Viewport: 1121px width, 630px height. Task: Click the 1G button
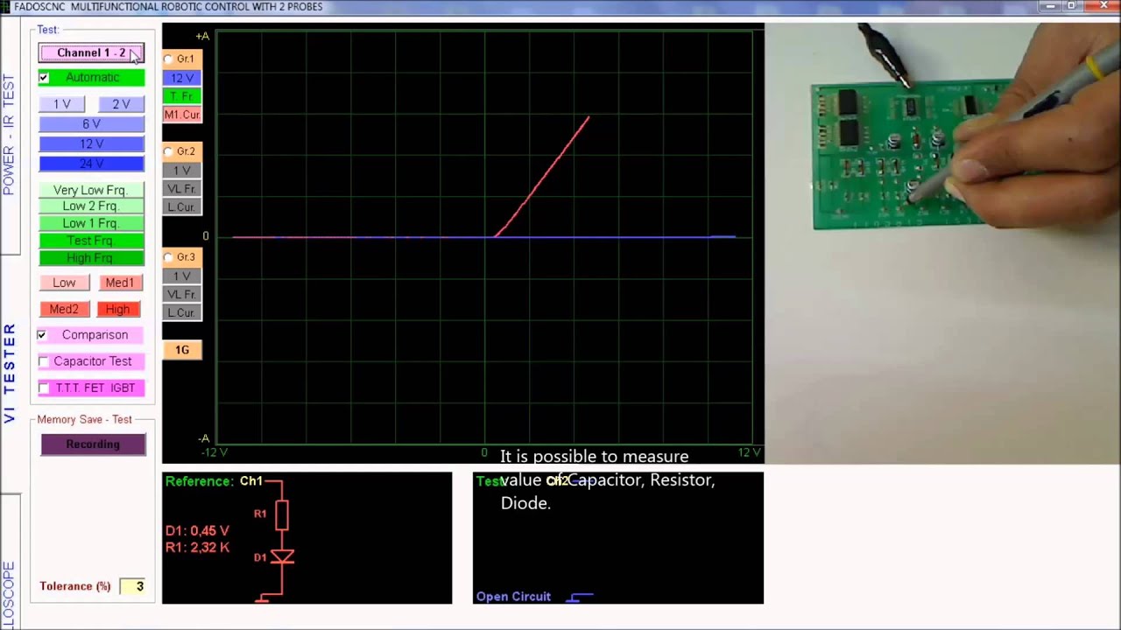(x=182, y=350)
